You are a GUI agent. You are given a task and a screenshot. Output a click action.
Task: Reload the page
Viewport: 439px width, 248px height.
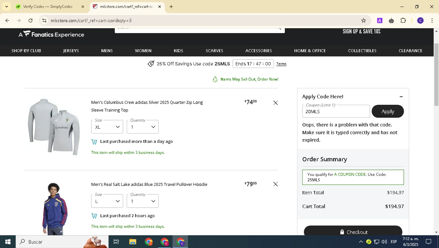click(30, 20)
